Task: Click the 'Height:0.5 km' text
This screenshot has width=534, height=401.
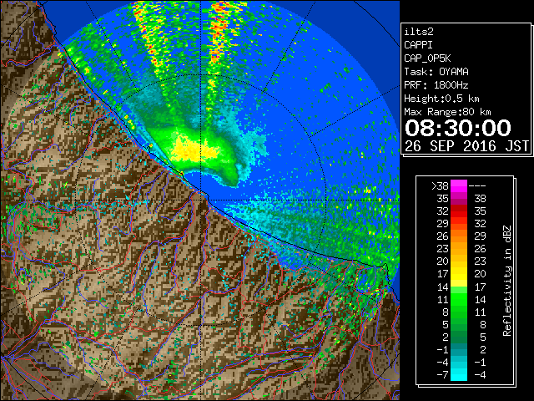Action: 441,99
